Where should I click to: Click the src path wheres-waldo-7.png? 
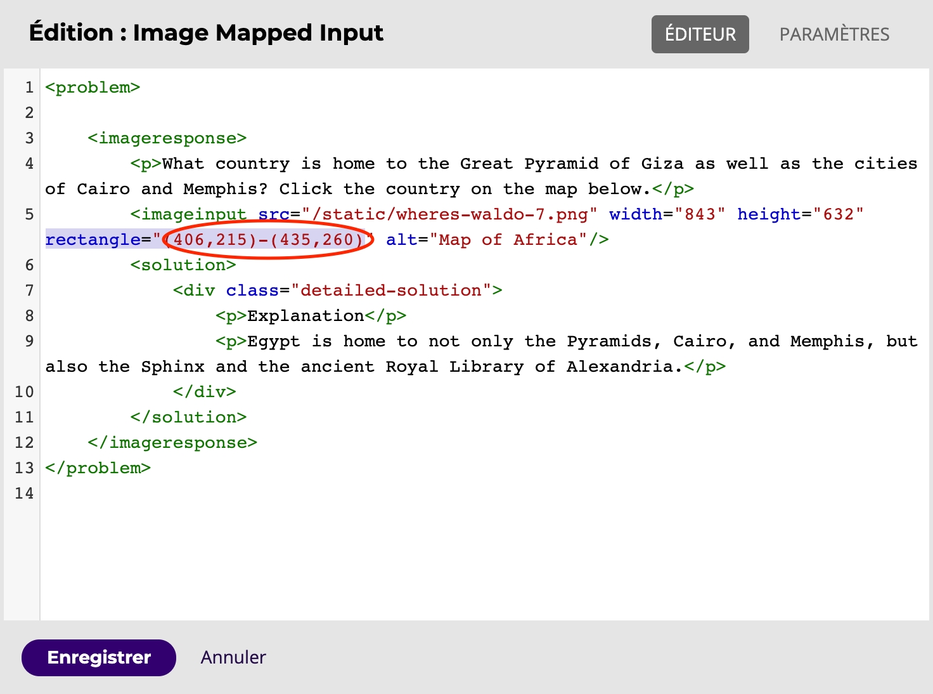[450, 214]
